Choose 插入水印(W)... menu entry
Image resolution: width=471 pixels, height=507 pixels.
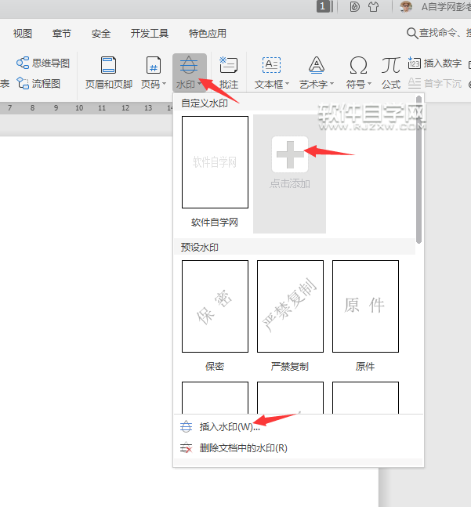click(230, 426)
